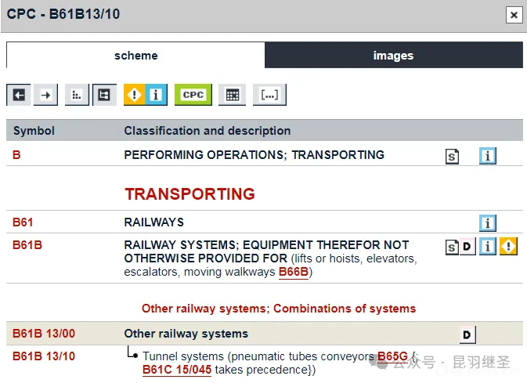Open the D icon for B61B 13/00
Viewport: 527px width, 383px height.
click(467, 335)
